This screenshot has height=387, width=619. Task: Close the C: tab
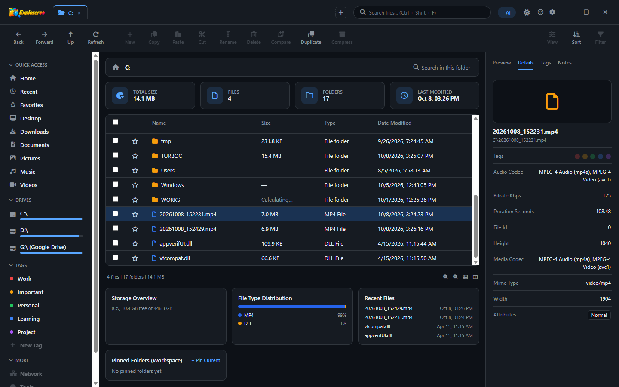pyautogui.click(x=79, y=13)
